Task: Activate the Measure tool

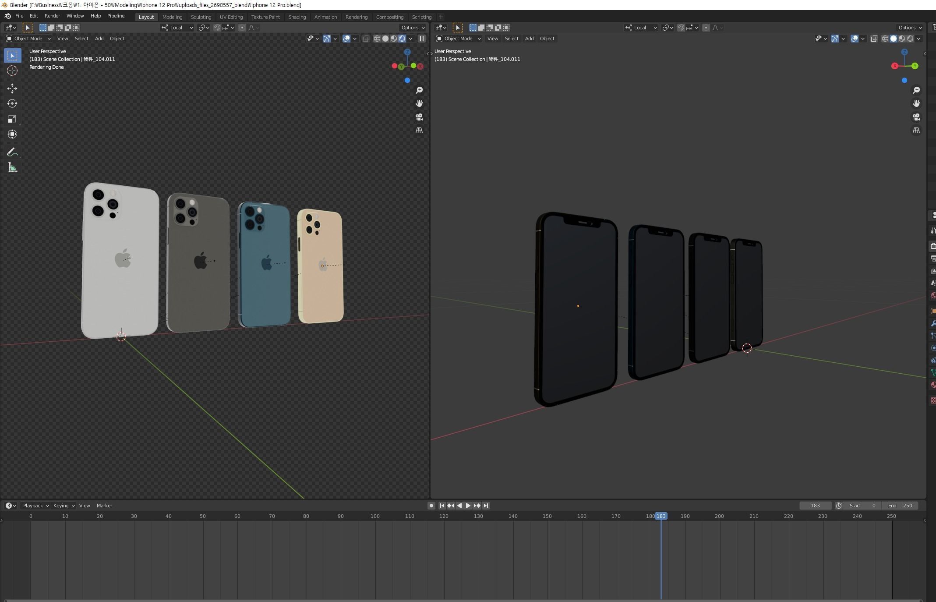Action: pos(12,167)
